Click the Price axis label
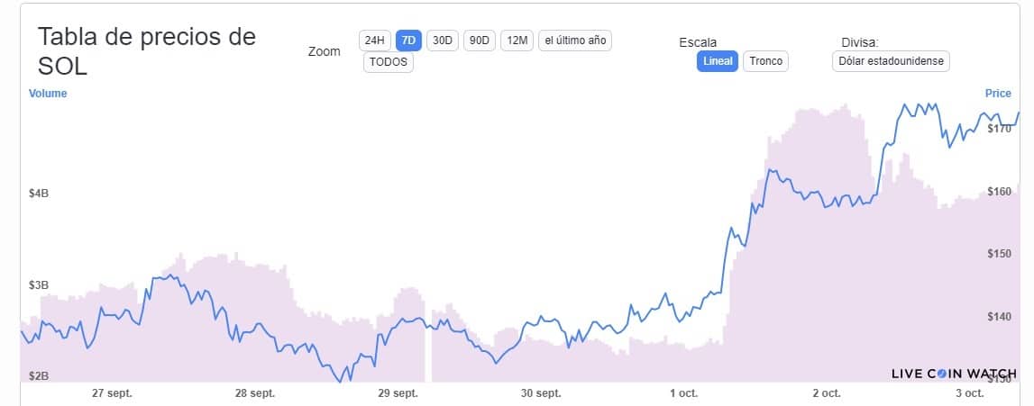This screenshot has width=1034, height=406. (998, 94)
